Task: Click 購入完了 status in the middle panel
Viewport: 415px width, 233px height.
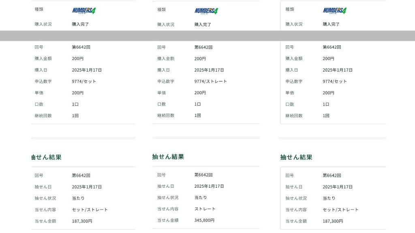Action: (x=203, y=25)
